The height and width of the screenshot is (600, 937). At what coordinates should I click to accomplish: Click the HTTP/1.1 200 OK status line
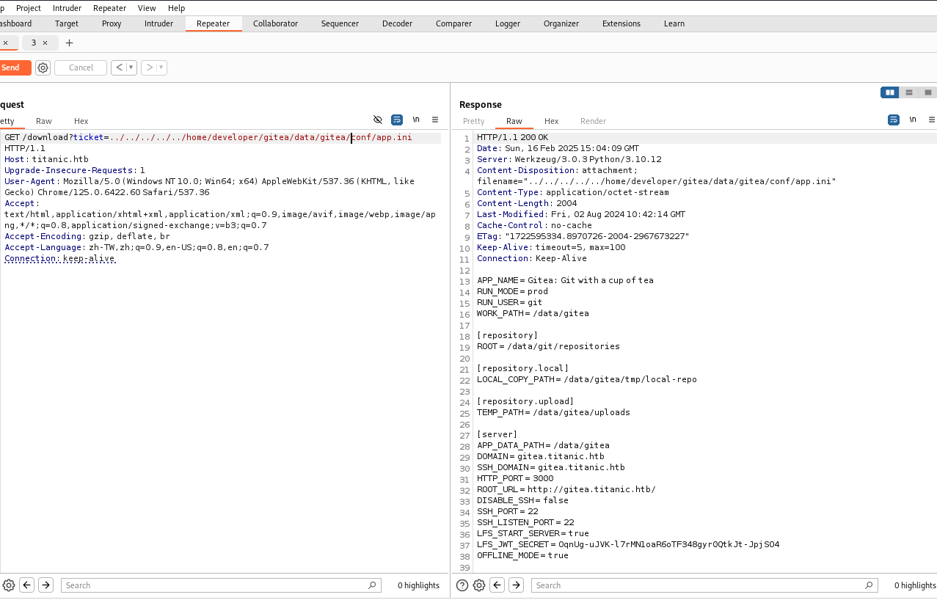pyautogui.click(x=512, y=137)
